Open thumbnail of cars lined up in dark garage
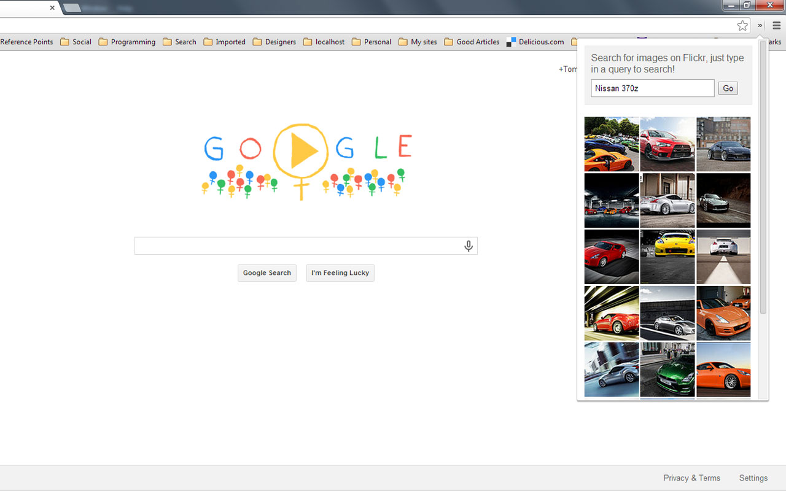 pyautogui.click(x=612, y=200)
